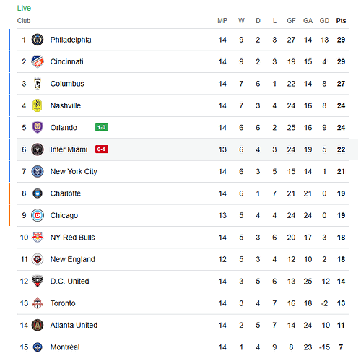Click the Philadelphia Union crest icon
The width and height of the screenshot is (361, 361).
pos(38,40)
